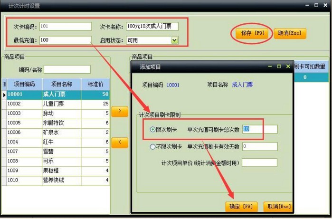The image size is (332, 219).
Task: Close the Add Item dialog
Action: coord(288,67)
